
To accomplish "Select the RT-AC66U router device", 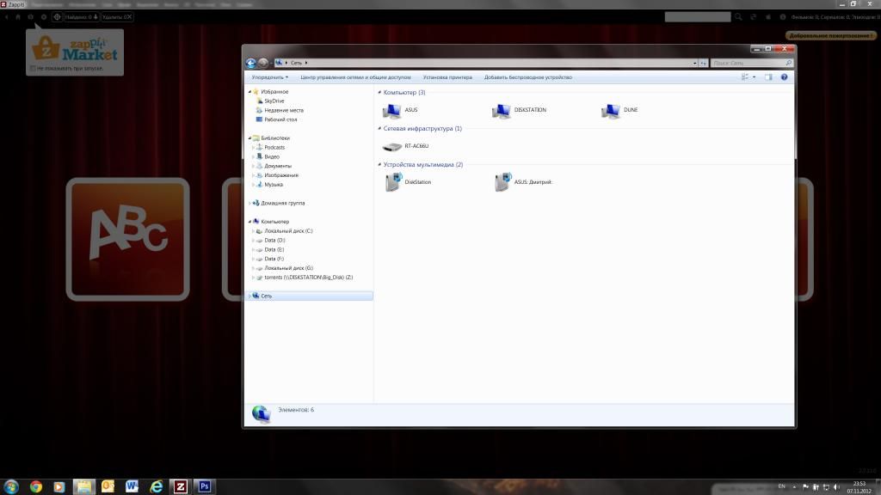I will click(x=405, y=146).
